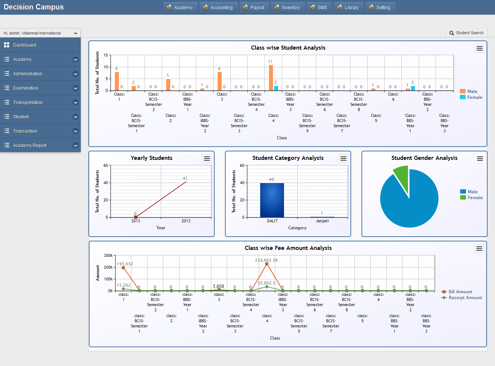
Task: Go to the Payroll menu item
Action: click(254, 7)
